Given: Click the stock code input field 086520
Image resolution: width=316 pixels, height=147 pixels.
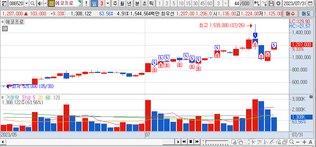Looking at the screenshot, I should coord(16,3).
